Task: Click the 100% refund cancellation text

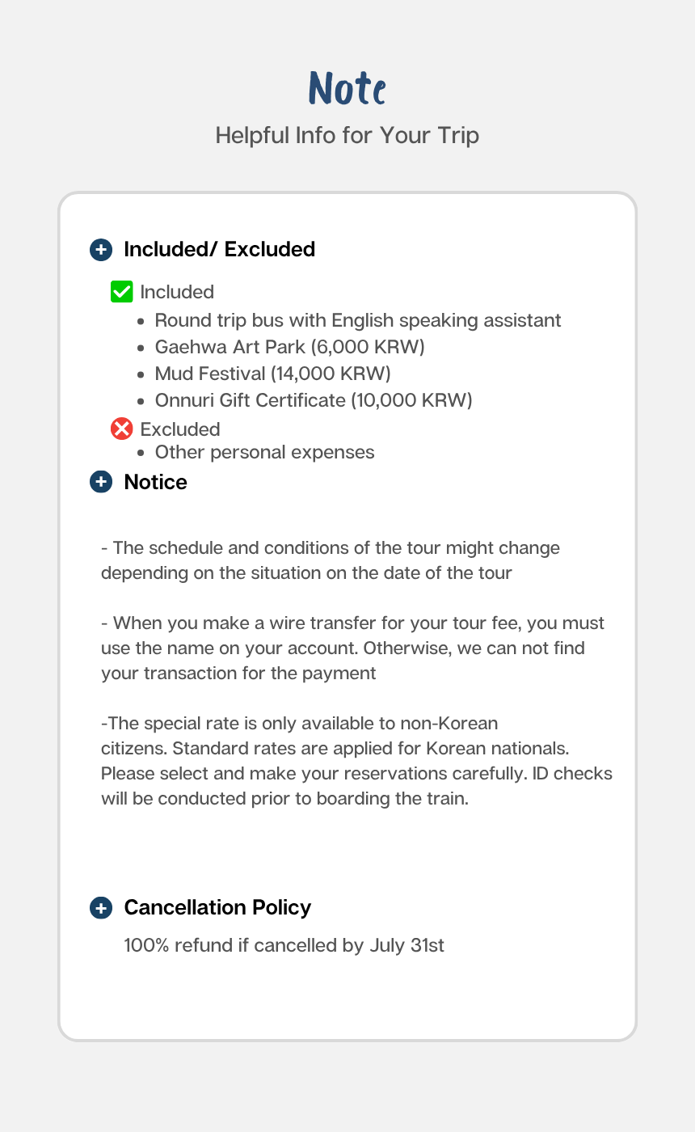Action: [x=284, y=945]
